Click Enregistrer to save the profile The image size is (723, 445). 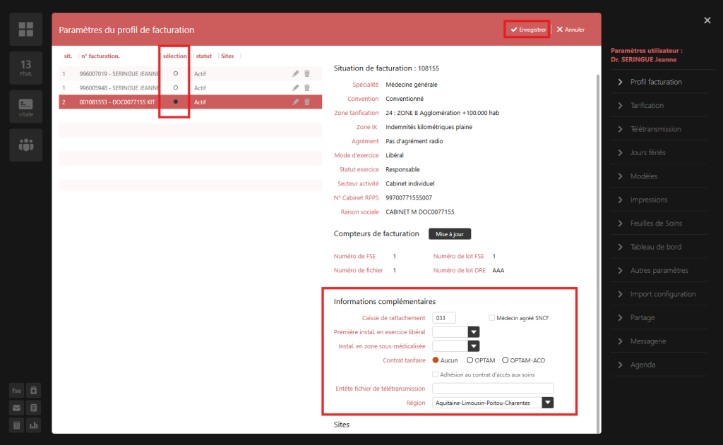527,30
